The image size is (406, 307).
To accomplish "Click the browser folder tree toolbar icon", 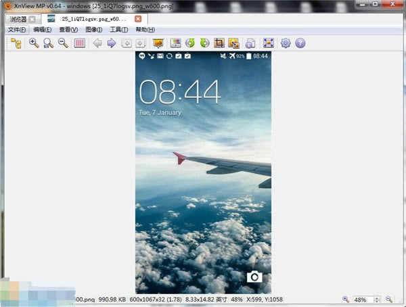I will [16, 43].
